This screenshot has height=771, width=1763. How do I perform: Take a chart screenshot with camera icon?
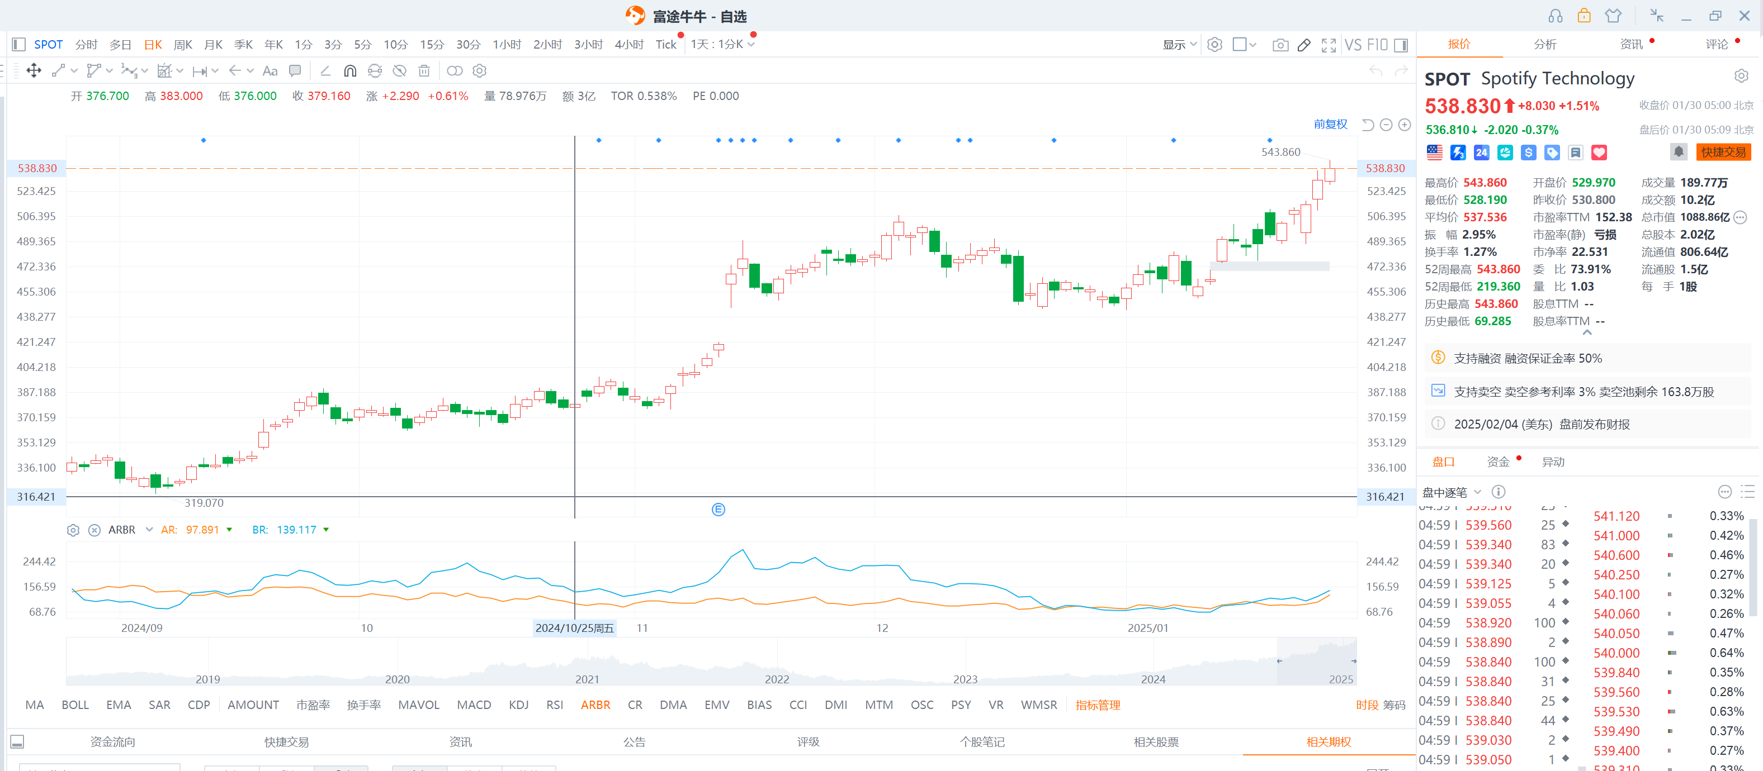(x=1280, y=45)
